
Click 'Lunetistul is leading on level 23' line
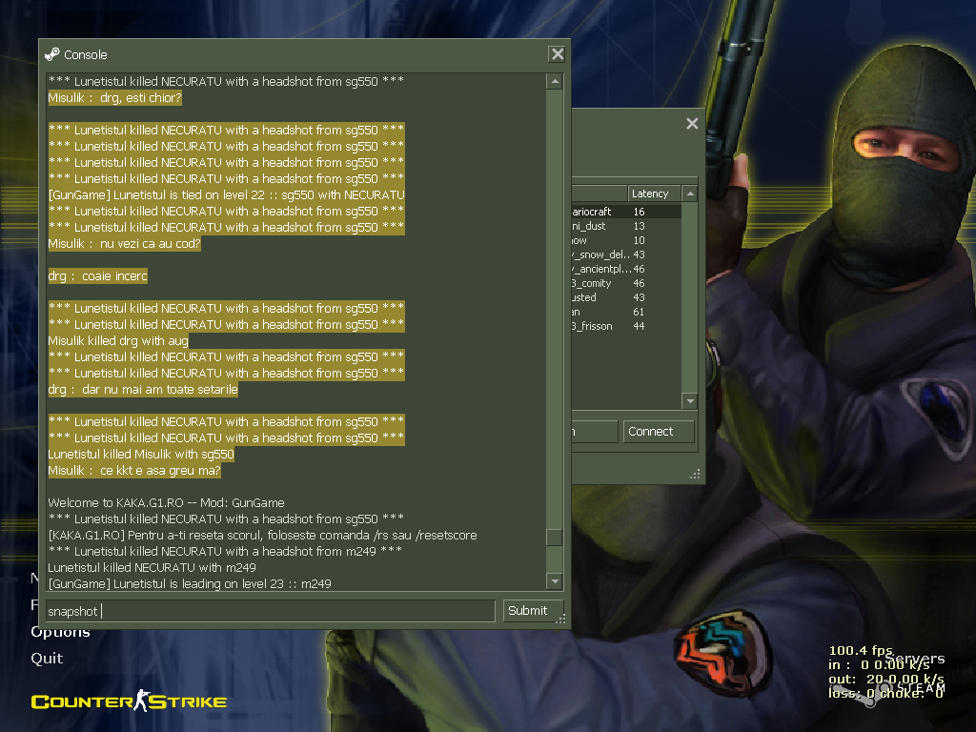click(x=190, y=584)
